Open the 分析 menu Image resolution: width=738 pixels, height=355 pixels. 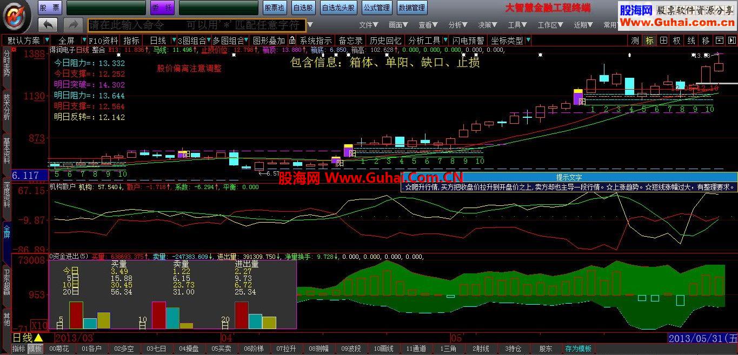pos(457,25)
